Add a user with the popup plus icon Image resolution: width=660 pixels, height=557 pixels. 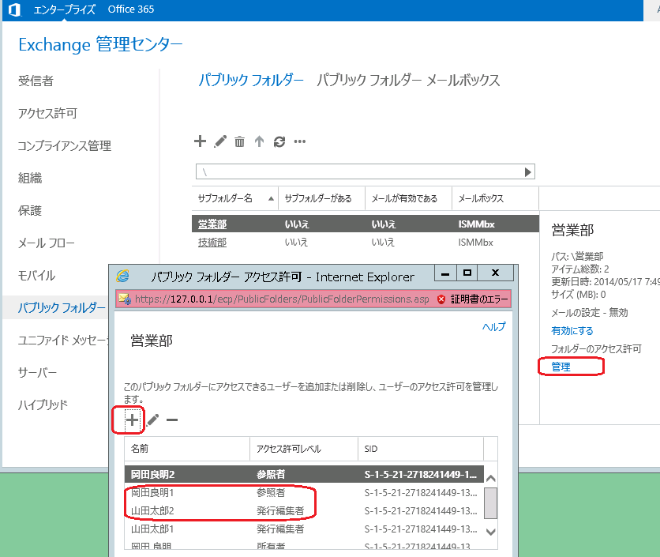coord(132,420)
